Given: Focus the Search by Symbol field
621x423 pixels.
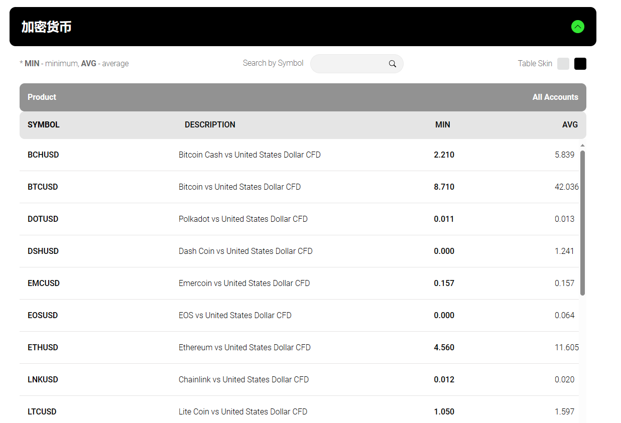Looking at the screenshot, I should point(356,64).
